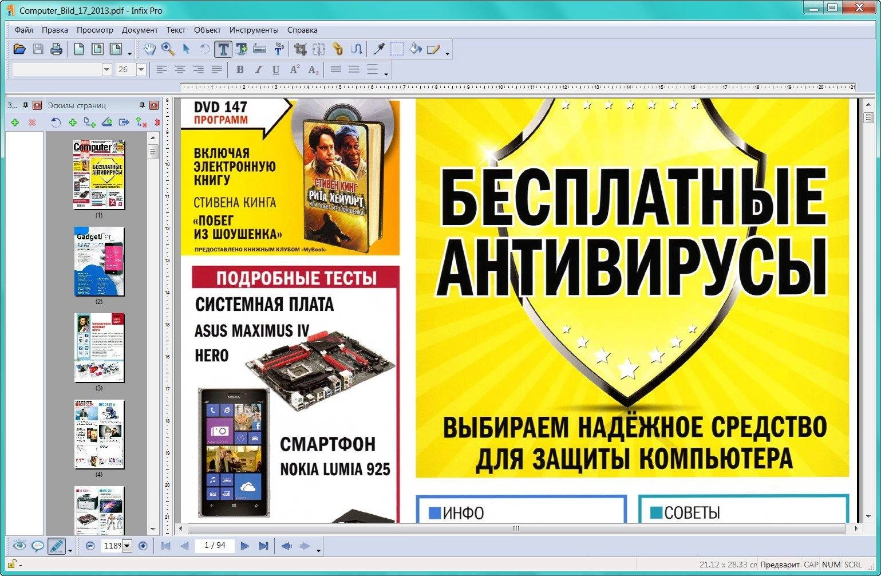Select the Link chain tool

point(338,49)
